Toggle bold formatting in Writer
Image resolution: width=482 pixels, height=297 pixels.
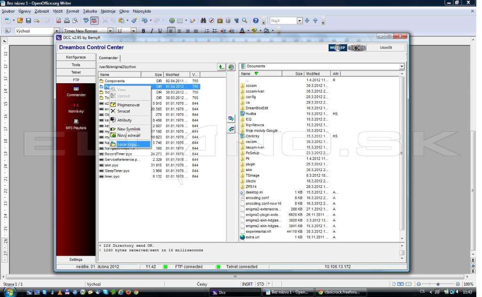click(143, 31)
